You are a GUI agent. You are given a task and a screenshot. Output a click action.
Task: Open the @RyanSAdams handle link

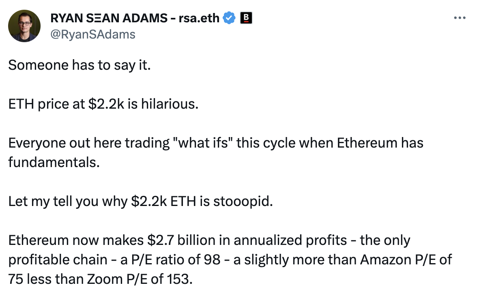pyautogui.click(x=92, y=34)
